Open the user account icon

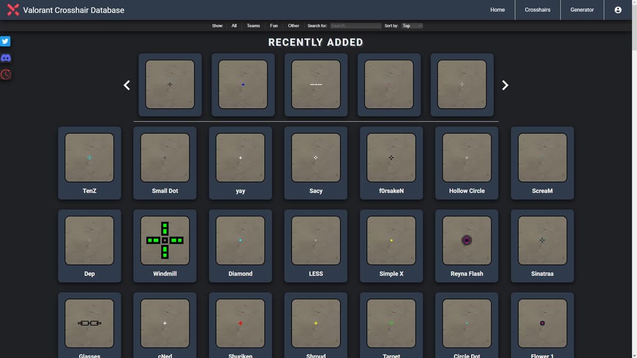point(618,10)
